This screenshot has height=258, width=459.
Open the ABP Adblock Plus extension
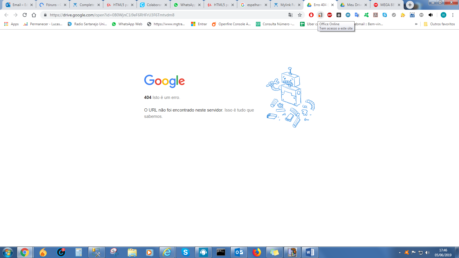[x=330, y=15]
